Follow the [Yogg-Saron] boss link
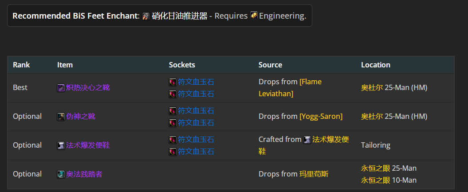This screenshot has height=192, width=468. coord(321,116)
